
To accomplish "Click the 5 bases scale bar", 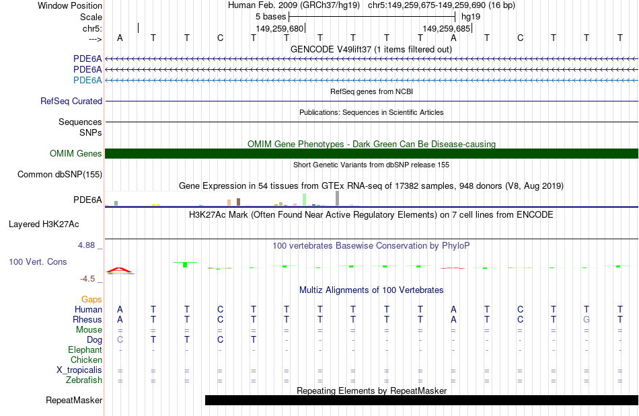I will tap(372, 17).
